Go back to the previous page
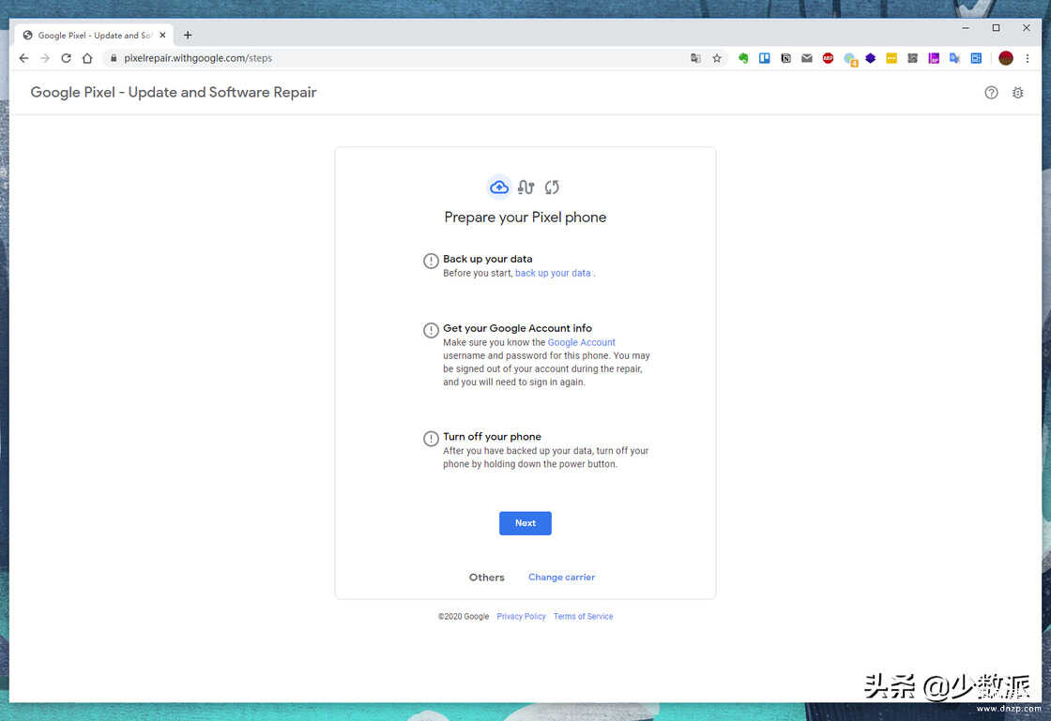1051x721 pixels. pyautogui.click(x=24, y=58)
